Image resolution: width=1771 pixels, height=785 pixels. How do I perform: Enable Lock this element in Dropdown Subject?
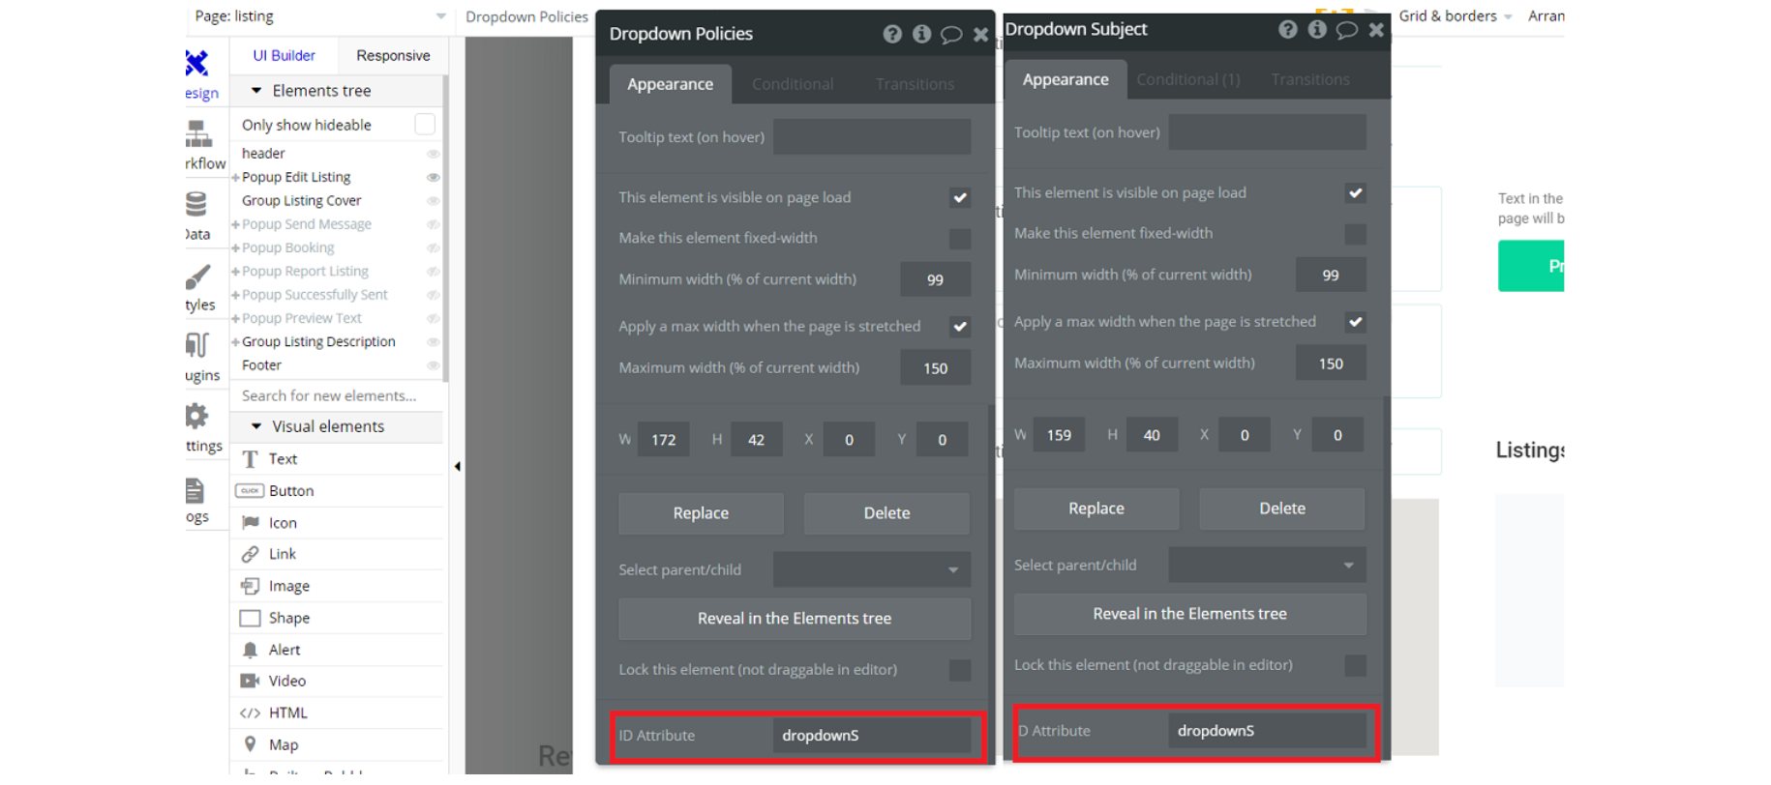pyautogui.click(x=1356, y=666)
